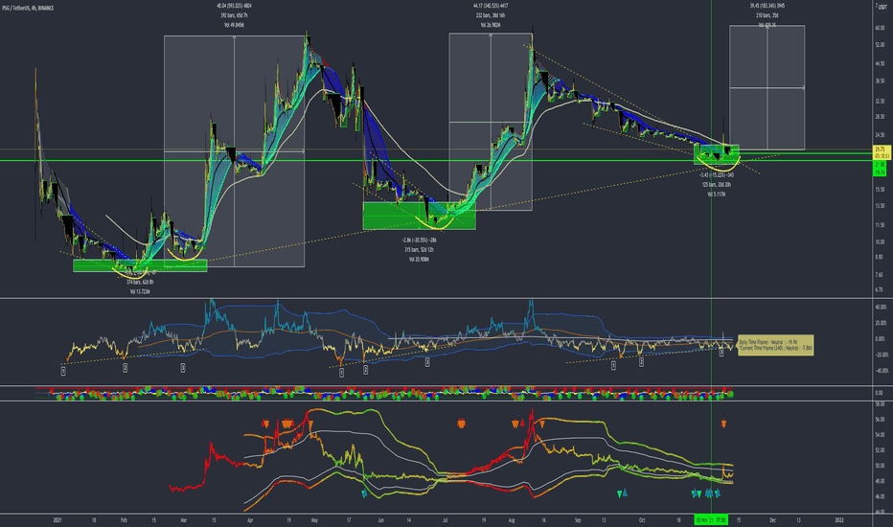893x527 pixels.
Task: Click the 44.17 (340.53%) measurement label
Action: (x=491, y=6)
